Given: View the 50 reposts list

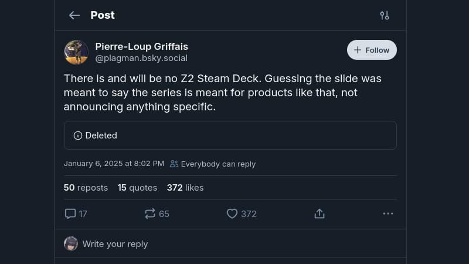Looking at the screenshot, I should (86, 188).
